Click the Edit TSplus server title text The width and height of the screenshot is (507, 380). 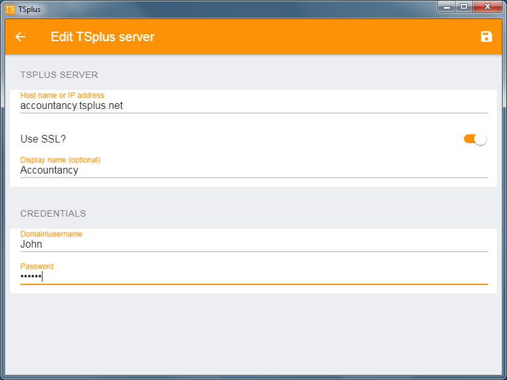(x=103, y=37)
